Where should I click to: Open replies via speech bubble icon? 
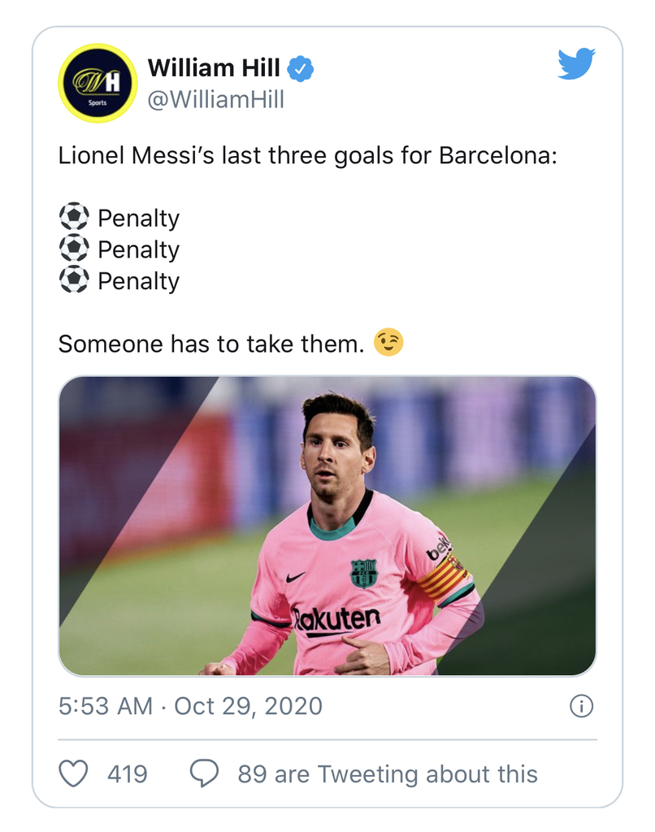coord(204,773)
